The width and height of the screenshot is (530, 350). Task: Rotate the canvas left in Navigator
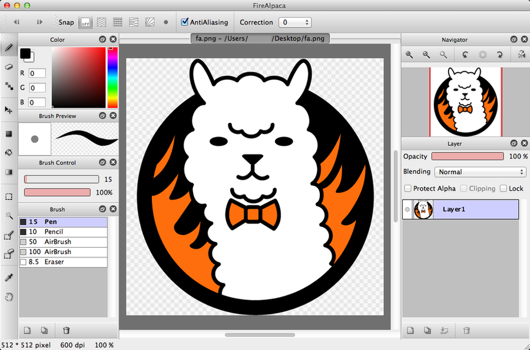pyautogui.click(x=465, y=55)
